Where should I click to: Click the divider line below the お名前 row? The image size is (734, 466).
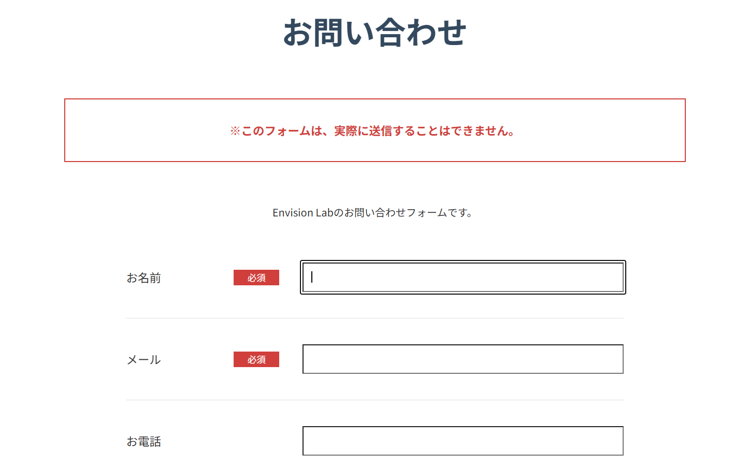(375, 318)
